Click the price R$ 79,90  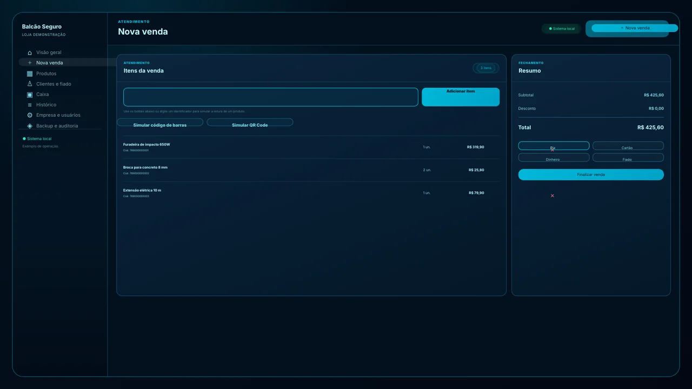click(x=476, y=193)
